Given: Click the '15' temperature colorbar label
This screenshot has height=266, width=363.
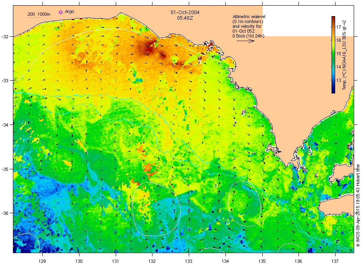Looking at the screenshot, I should pos(338,54).
